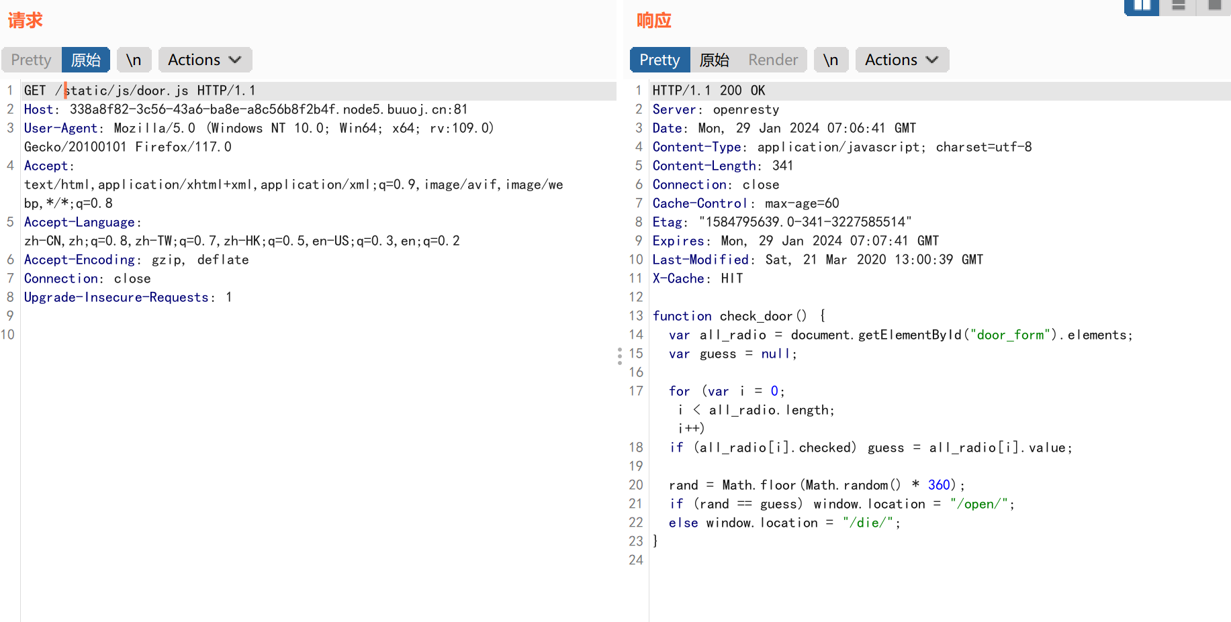Image resolution: width=1231 pixels, height=622 pixels.
Task: Select the Pretty tab in the response panel
Action: [659, 60]
